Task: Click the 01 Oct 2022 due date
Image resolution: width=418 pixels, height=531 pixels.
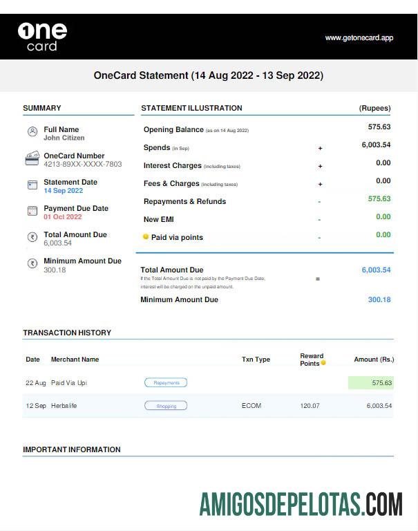Action: [62, 217]
